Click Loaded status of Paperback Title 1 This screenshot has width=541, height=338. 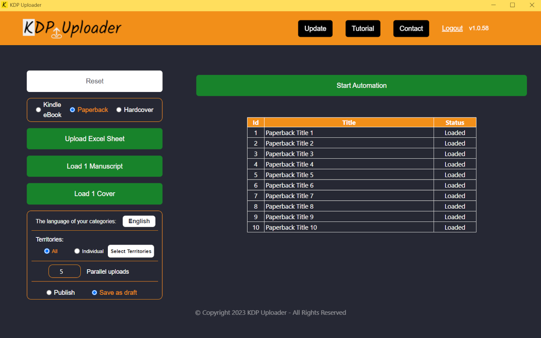tap(455, 133)
